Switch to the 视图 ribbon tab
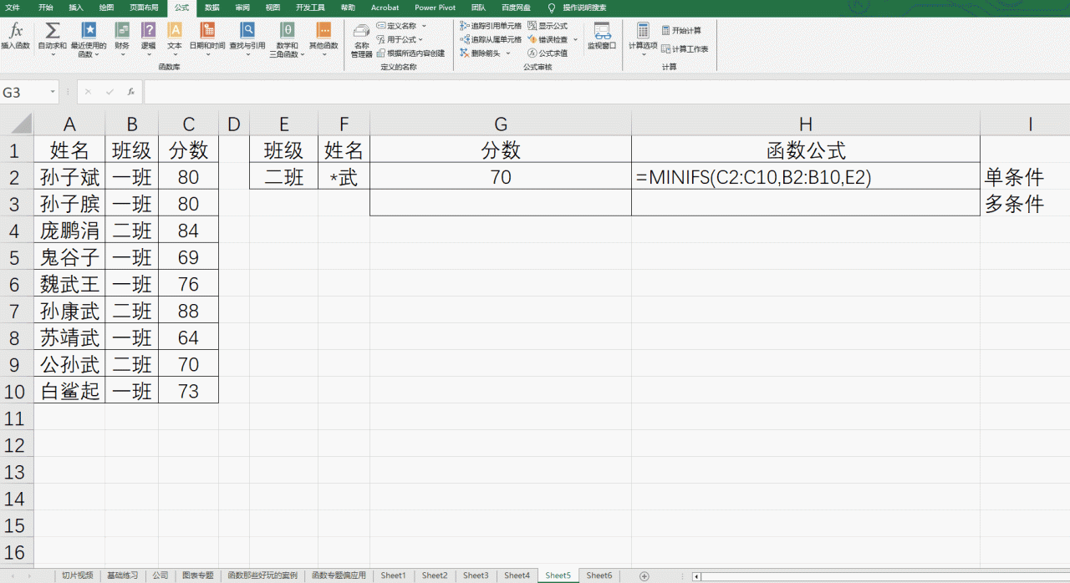The width and height of the screenshot is (1070, 583). 273,7
